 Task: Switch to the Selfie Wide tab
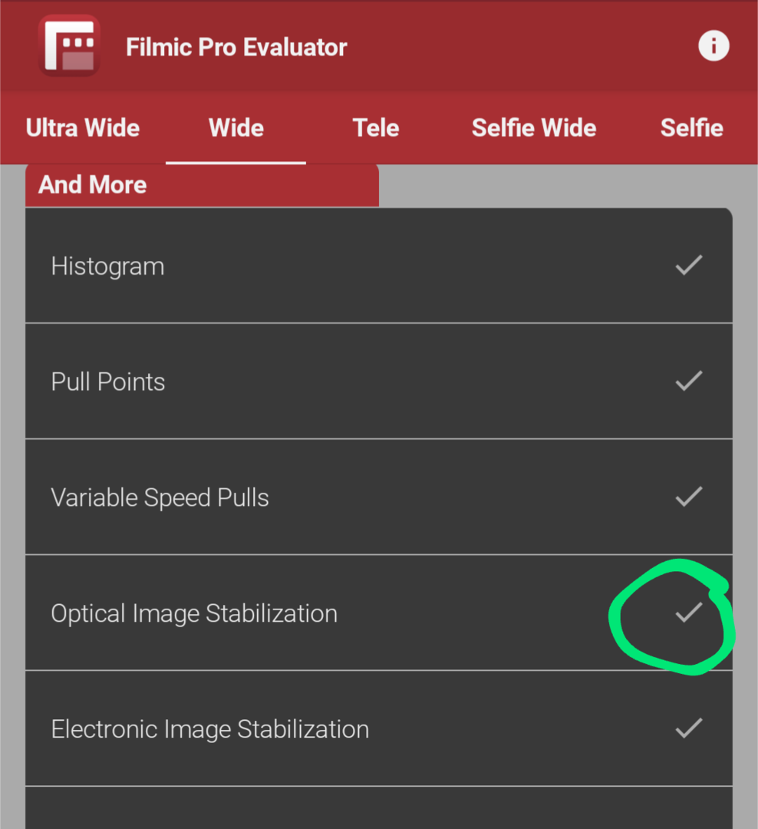tap(534, 127)
